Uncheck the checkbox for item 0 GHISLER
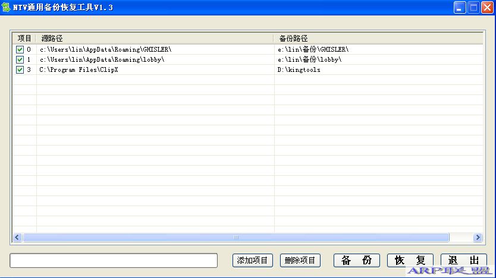 click(x=20, y=49)
